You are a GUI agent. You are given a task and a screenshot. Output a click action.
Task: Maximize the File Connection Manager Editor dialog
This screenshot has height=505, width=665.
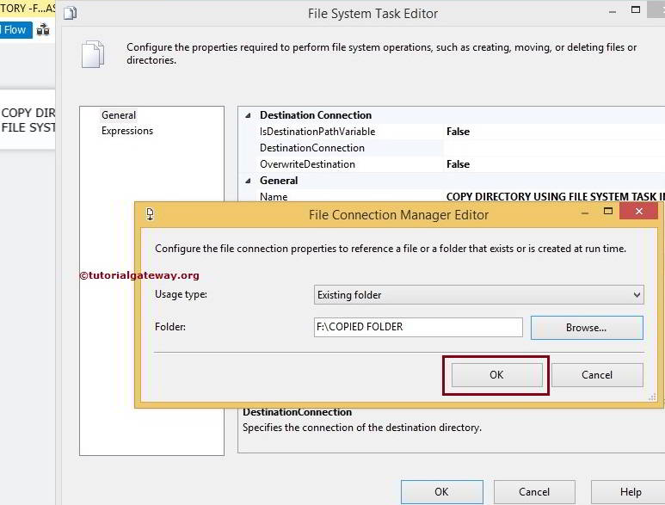click(x=608, y=211)
